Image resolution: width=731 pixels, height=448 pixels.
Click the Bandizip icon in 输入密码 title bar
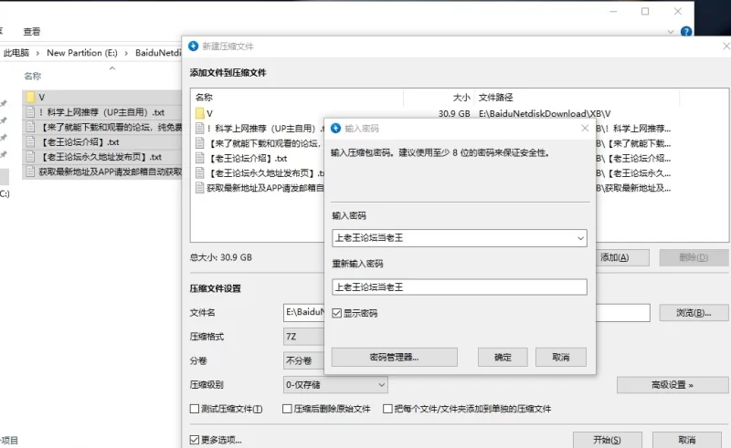335,129
